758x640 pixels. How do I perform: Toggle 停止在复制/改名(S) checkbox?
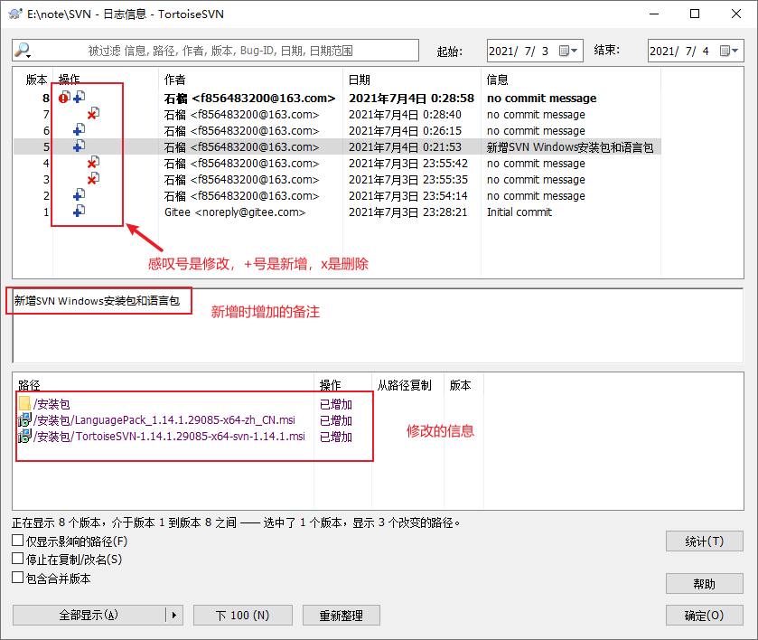pyautogui.click(x=18, y=559)
